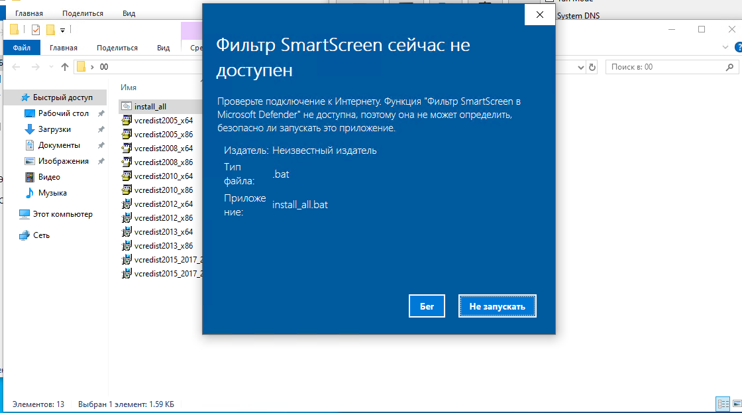Select file vcredist2008_x64
742x413 pixels.
coord(163,148)
